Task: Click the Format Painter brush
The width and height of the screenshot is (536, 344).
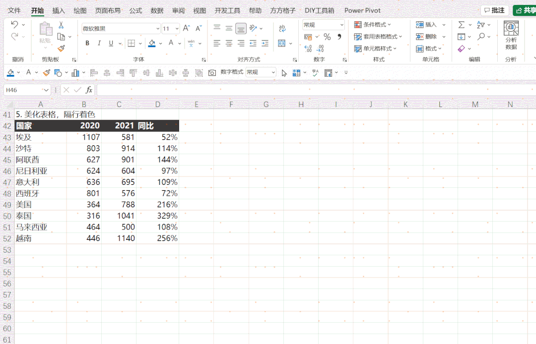Action: (61, 49)
